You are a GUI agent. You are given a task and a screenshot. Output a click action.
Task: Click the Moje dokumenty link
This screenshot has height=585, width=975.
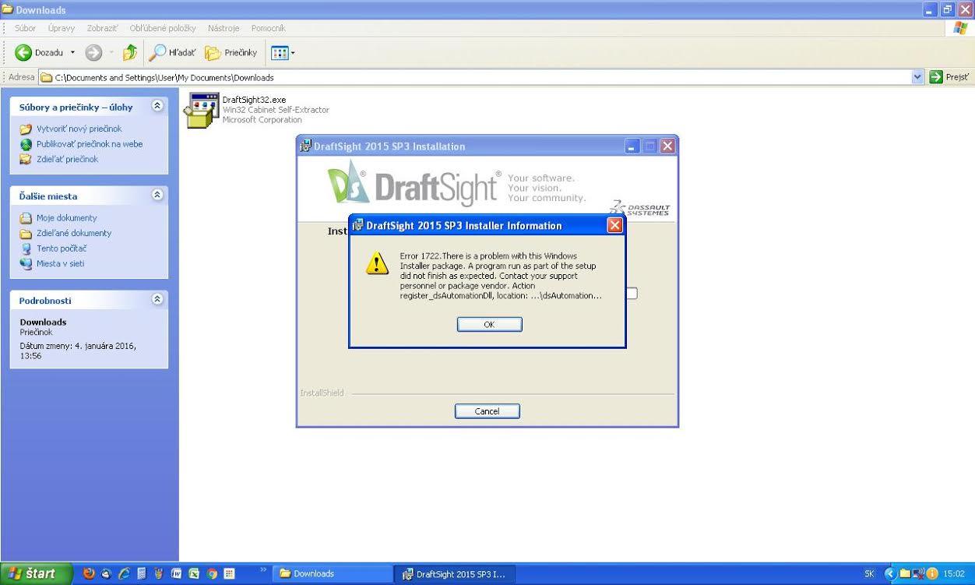point(66,218)
